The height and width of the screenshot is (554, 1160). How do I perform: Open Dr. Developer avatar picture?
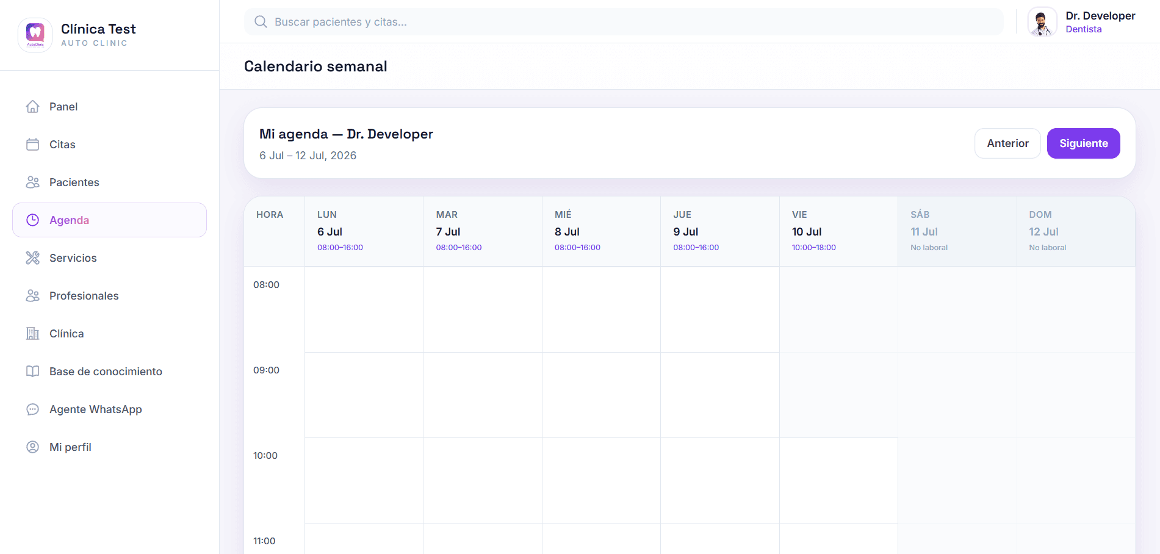[1042, 22]
